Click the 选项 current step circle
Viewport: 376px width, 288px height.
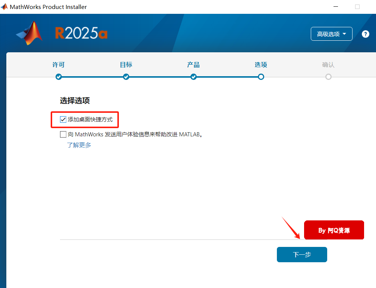261,77
